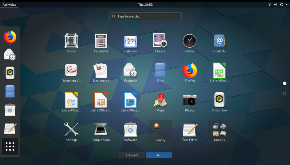The image size is (290, 165).
Task: Select the All applications tab
Action: [x=159, y=155]
